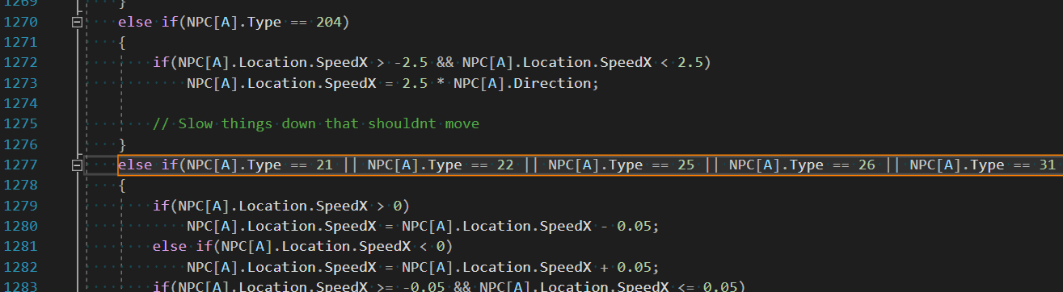Click line number 1279 in gutter
The width and height of the screenshot is (1063, 292).
22,206
